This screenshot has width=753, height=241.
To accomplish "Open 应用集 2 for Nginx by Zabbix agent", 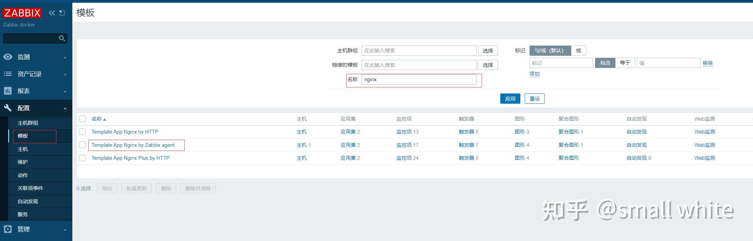I will click(348, 145).
